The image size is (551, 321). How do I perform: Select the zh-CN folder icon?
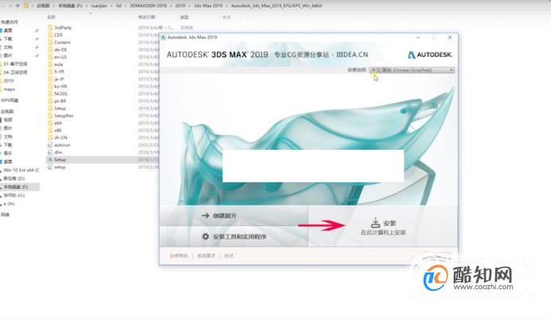click(50, 138)
